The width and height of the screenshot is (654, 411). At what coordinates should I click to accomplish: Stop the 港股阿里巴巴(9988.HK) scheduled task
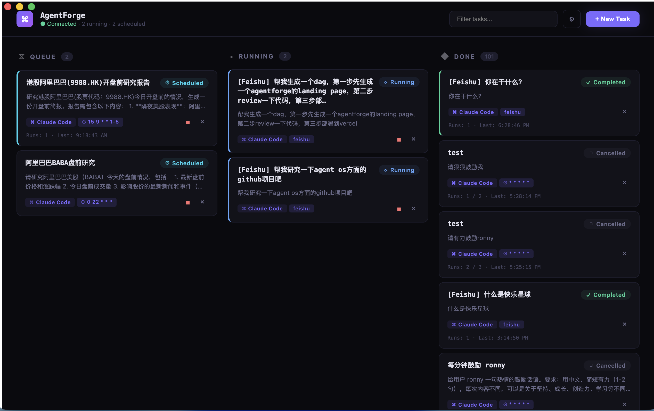tap(188, 122)
